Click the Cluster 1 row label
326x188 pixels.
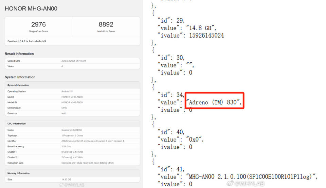pos(12,152)
